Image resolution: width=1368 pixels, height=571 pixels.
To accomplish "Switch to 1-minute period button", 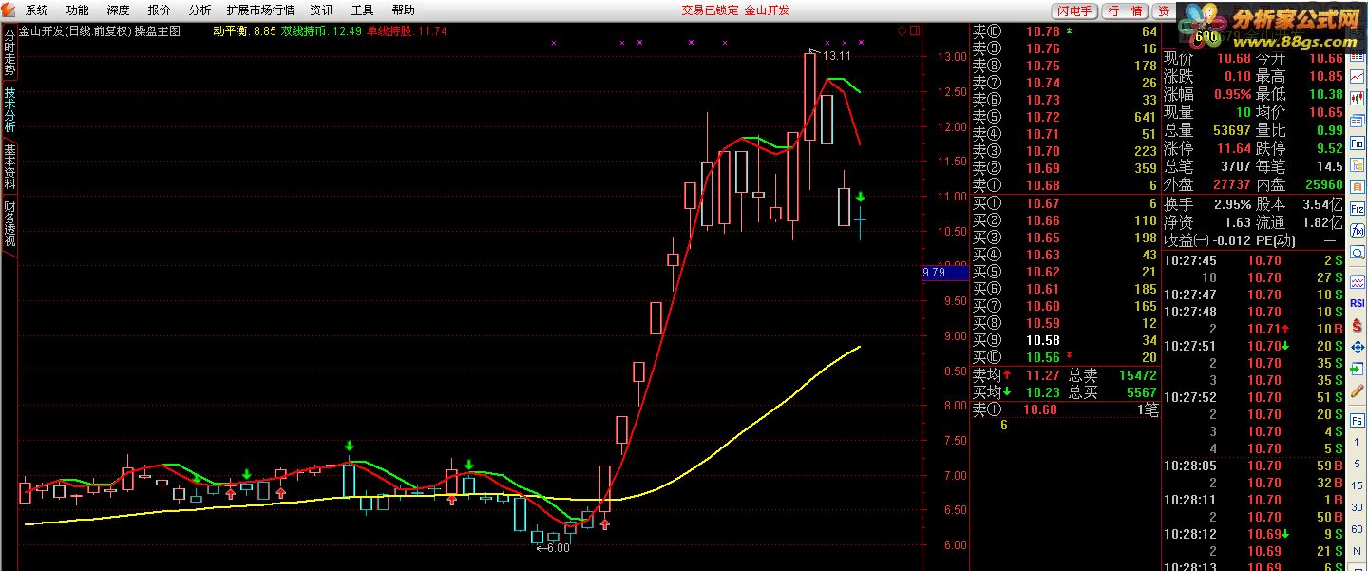I will [1358, 442].
